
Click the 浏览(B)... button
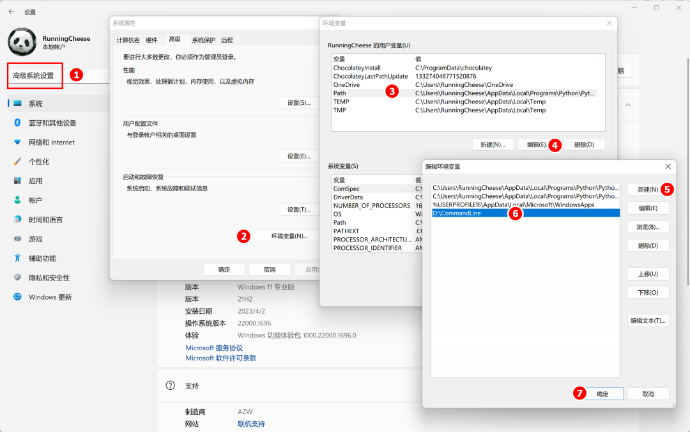click(648, 227)
